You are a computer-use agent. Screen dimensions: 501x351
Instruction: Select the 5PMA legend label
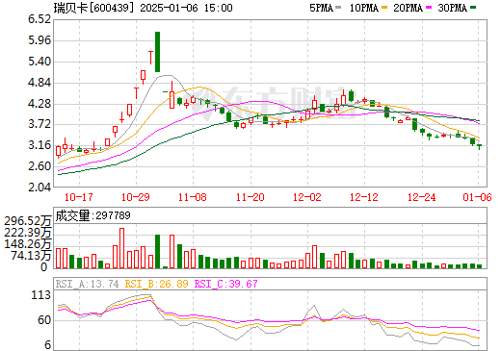pos(322,8)
